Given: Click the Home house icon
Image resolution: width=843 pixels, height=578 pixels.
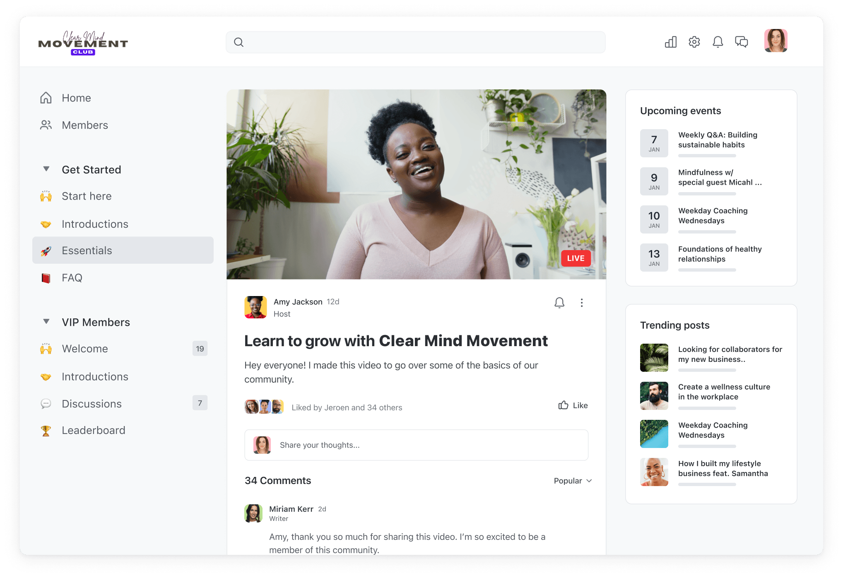Looking at the screenshot, I should 46,98.
